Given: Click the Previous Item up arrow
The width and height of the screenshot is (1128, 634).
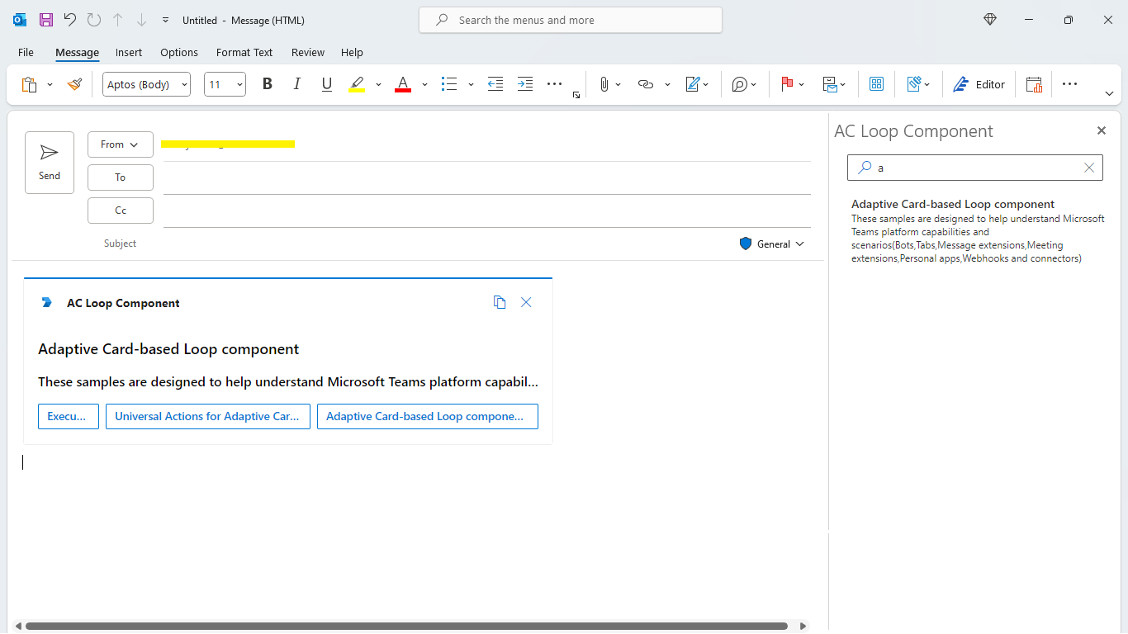Looking at the screenshot, I should point(118,20).
